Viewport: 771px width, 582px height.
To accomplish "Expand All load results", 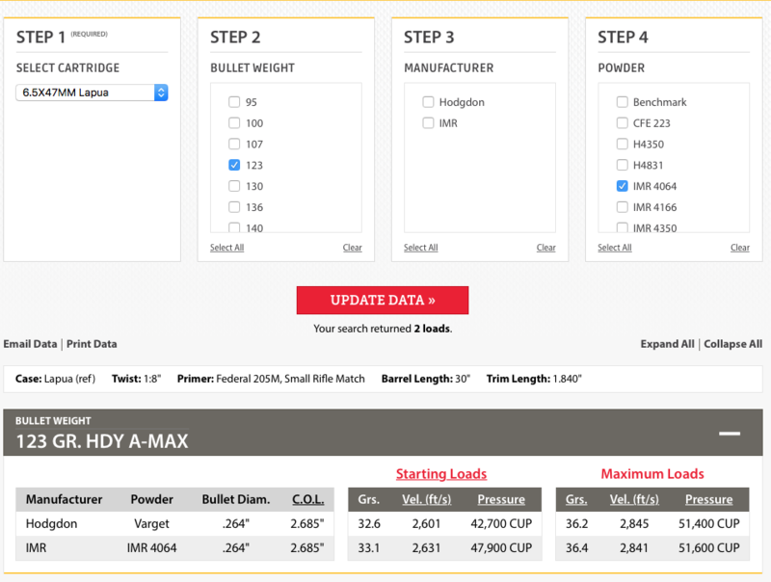I will coord(667,344).
